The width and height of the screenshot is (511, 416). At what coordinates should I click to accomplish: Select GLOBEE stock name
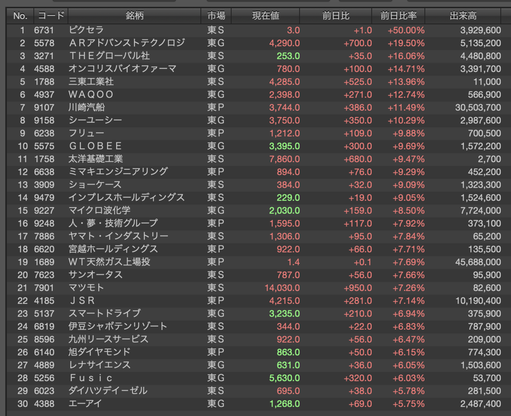coord(95,146)
